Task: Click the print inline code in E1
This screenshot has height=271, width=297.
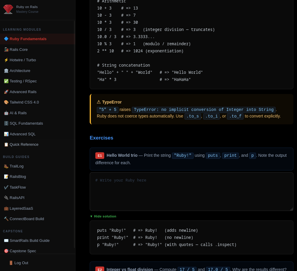Action: pos(230,155)
